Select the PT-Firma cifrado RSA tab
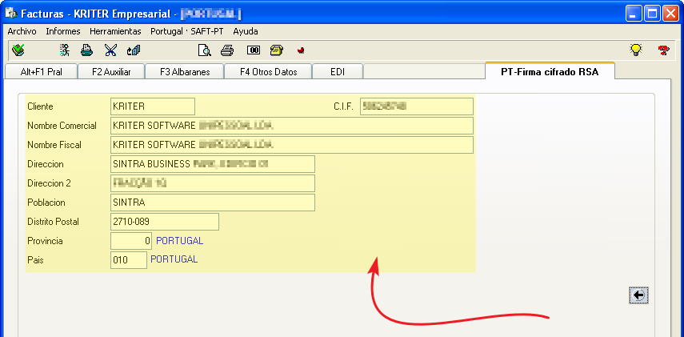This screenshot has width=684, height=337. point(550,71)
